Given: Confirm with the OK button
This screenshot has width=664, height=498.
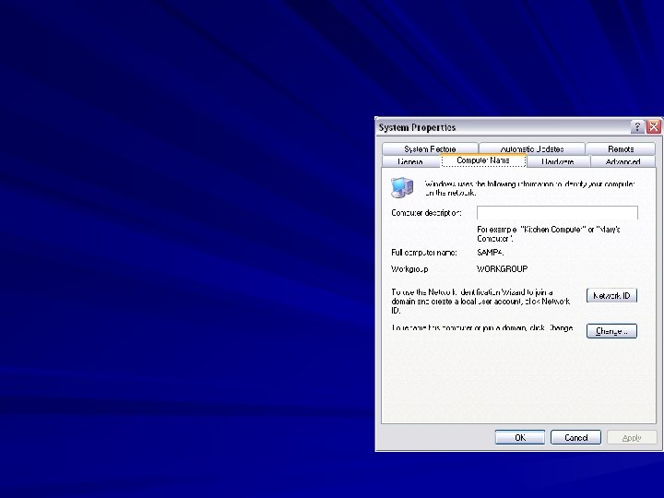Looking at the screenshot, I should (x=520, y=437).
